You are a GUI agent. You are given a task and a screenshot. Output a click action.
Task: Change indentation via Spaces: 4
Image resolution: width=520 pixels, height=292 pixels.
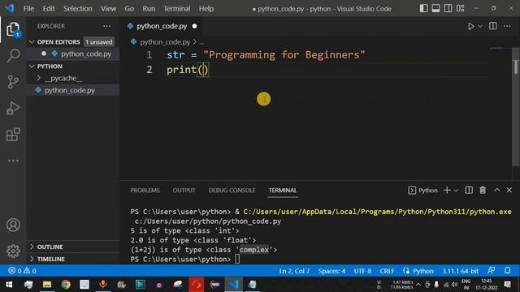(331, 271)
